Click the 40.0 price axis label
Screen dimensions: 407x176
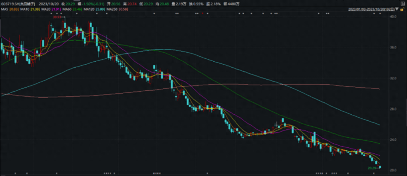pyautogui.click(x=393, y=17)
